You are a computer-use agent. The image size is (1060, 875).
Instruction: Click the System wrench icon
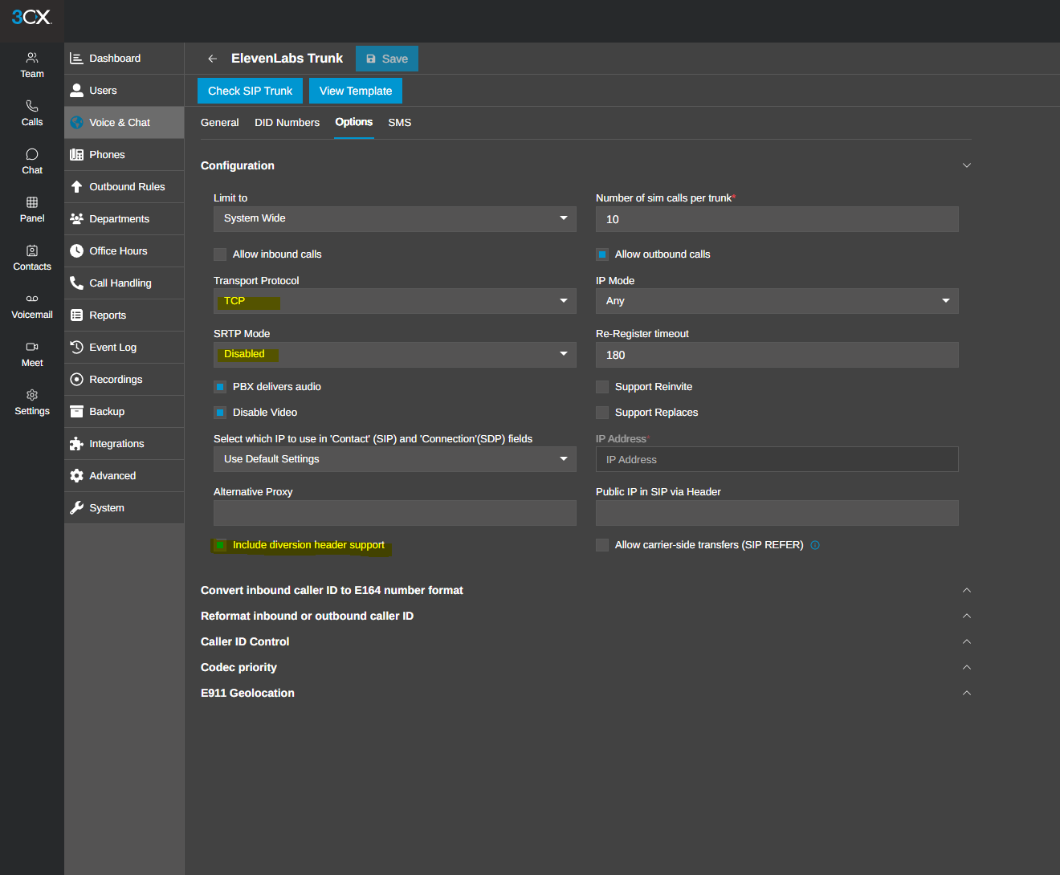coord(77,508)
